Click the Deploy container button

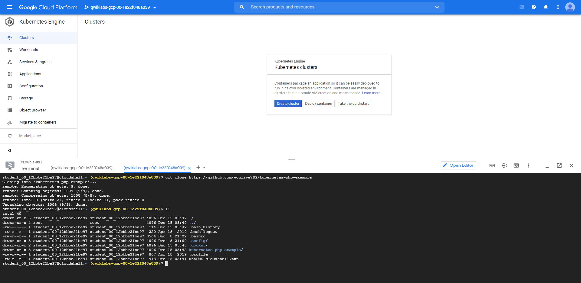pyautogui.click(x=319, y=104)
